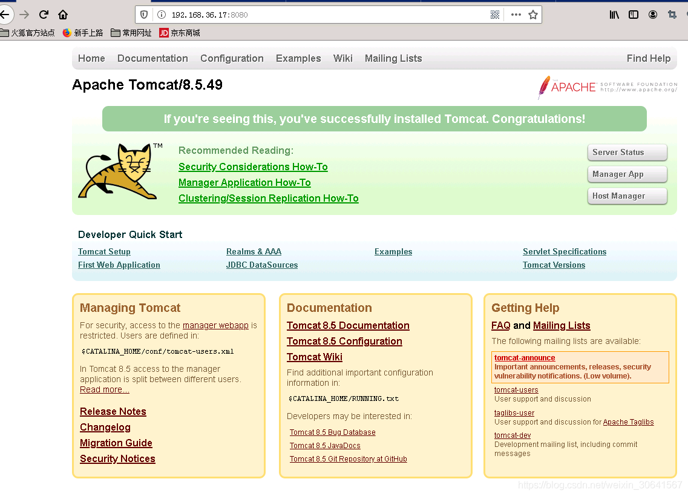
Task: Open the FAQ link in Getting Help
Action: coord(500,326)
